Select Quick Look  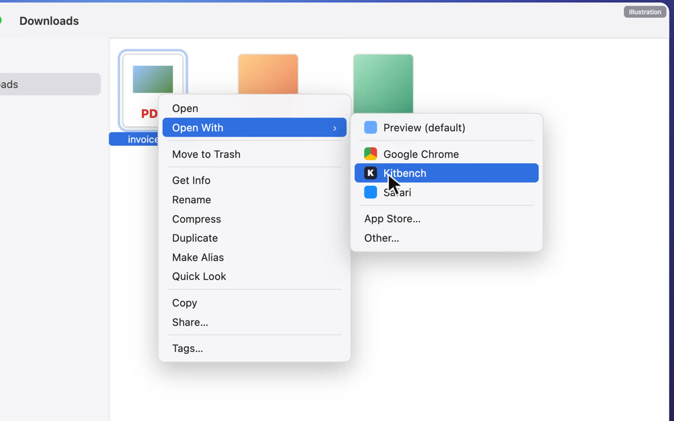click(254, 276)
